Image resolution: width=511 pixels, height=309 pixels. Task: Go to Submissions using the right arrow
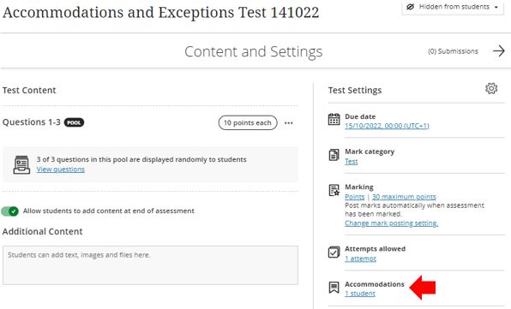[499, 51]
